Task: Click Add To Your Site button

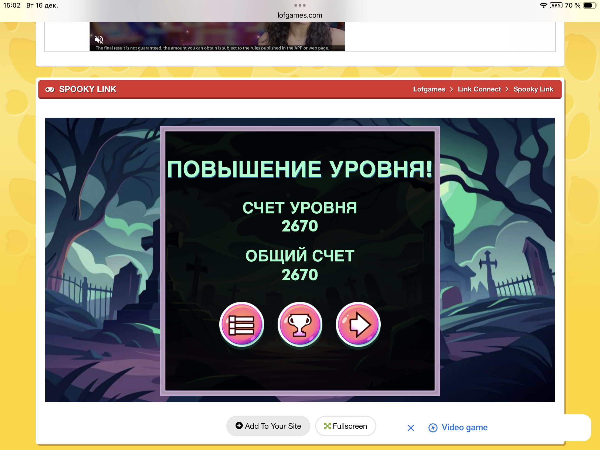Action: click(x=268, y=426)
